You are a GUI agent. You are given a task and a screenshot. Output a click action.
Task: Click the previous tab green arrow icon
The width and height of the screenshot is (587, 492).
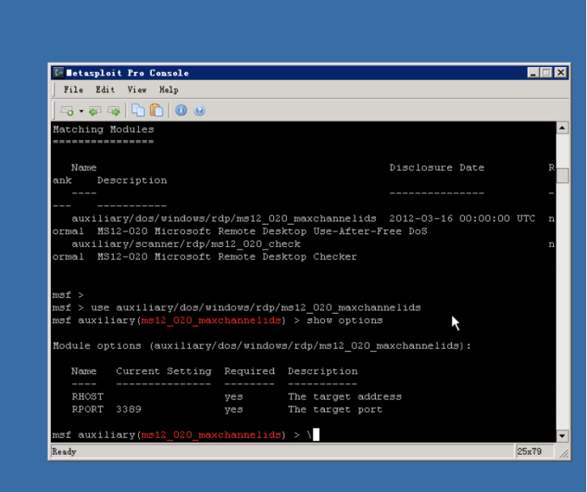pos(95,111)
